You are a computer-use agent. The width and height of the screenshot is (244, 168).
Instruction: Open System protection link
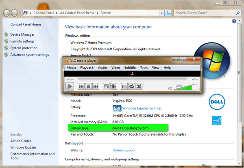24,48
